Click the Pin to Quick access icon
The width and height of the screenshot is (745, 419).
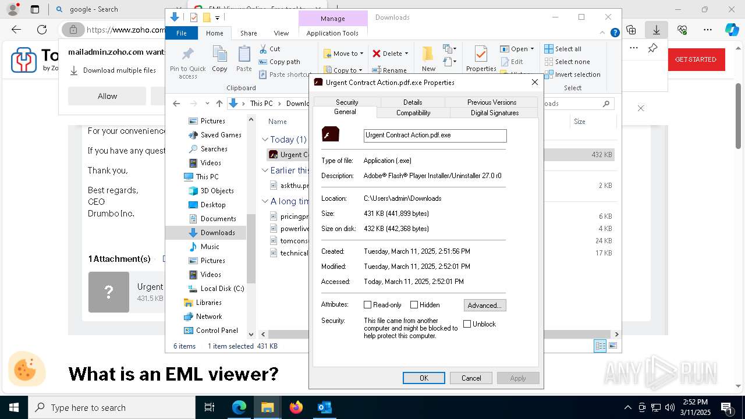tap(187, 54)
